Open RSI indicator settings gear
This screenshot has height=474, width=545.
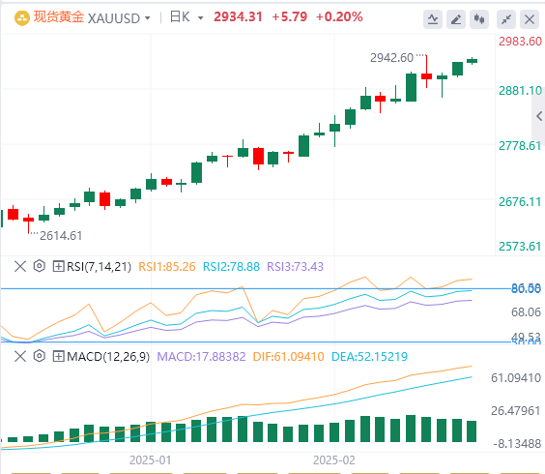40,266
